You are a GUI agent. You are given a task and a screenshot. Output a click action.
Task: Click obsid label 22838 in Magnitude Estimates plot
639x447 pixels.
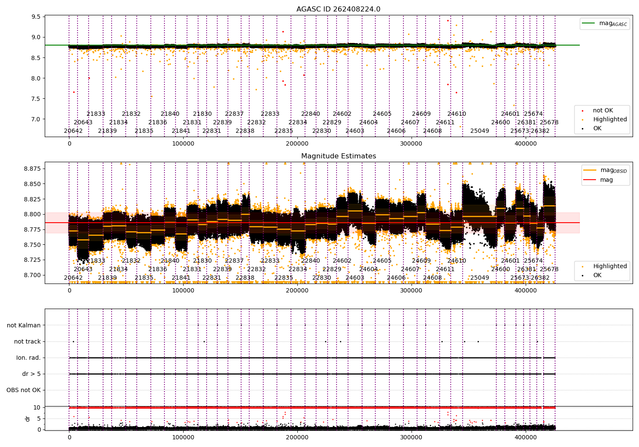tap(245, 278)
